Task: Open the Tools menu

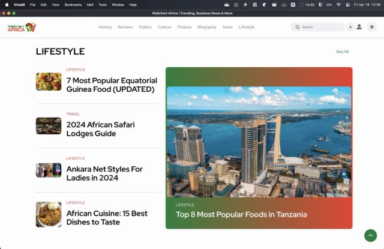Action: coord(103,4)
